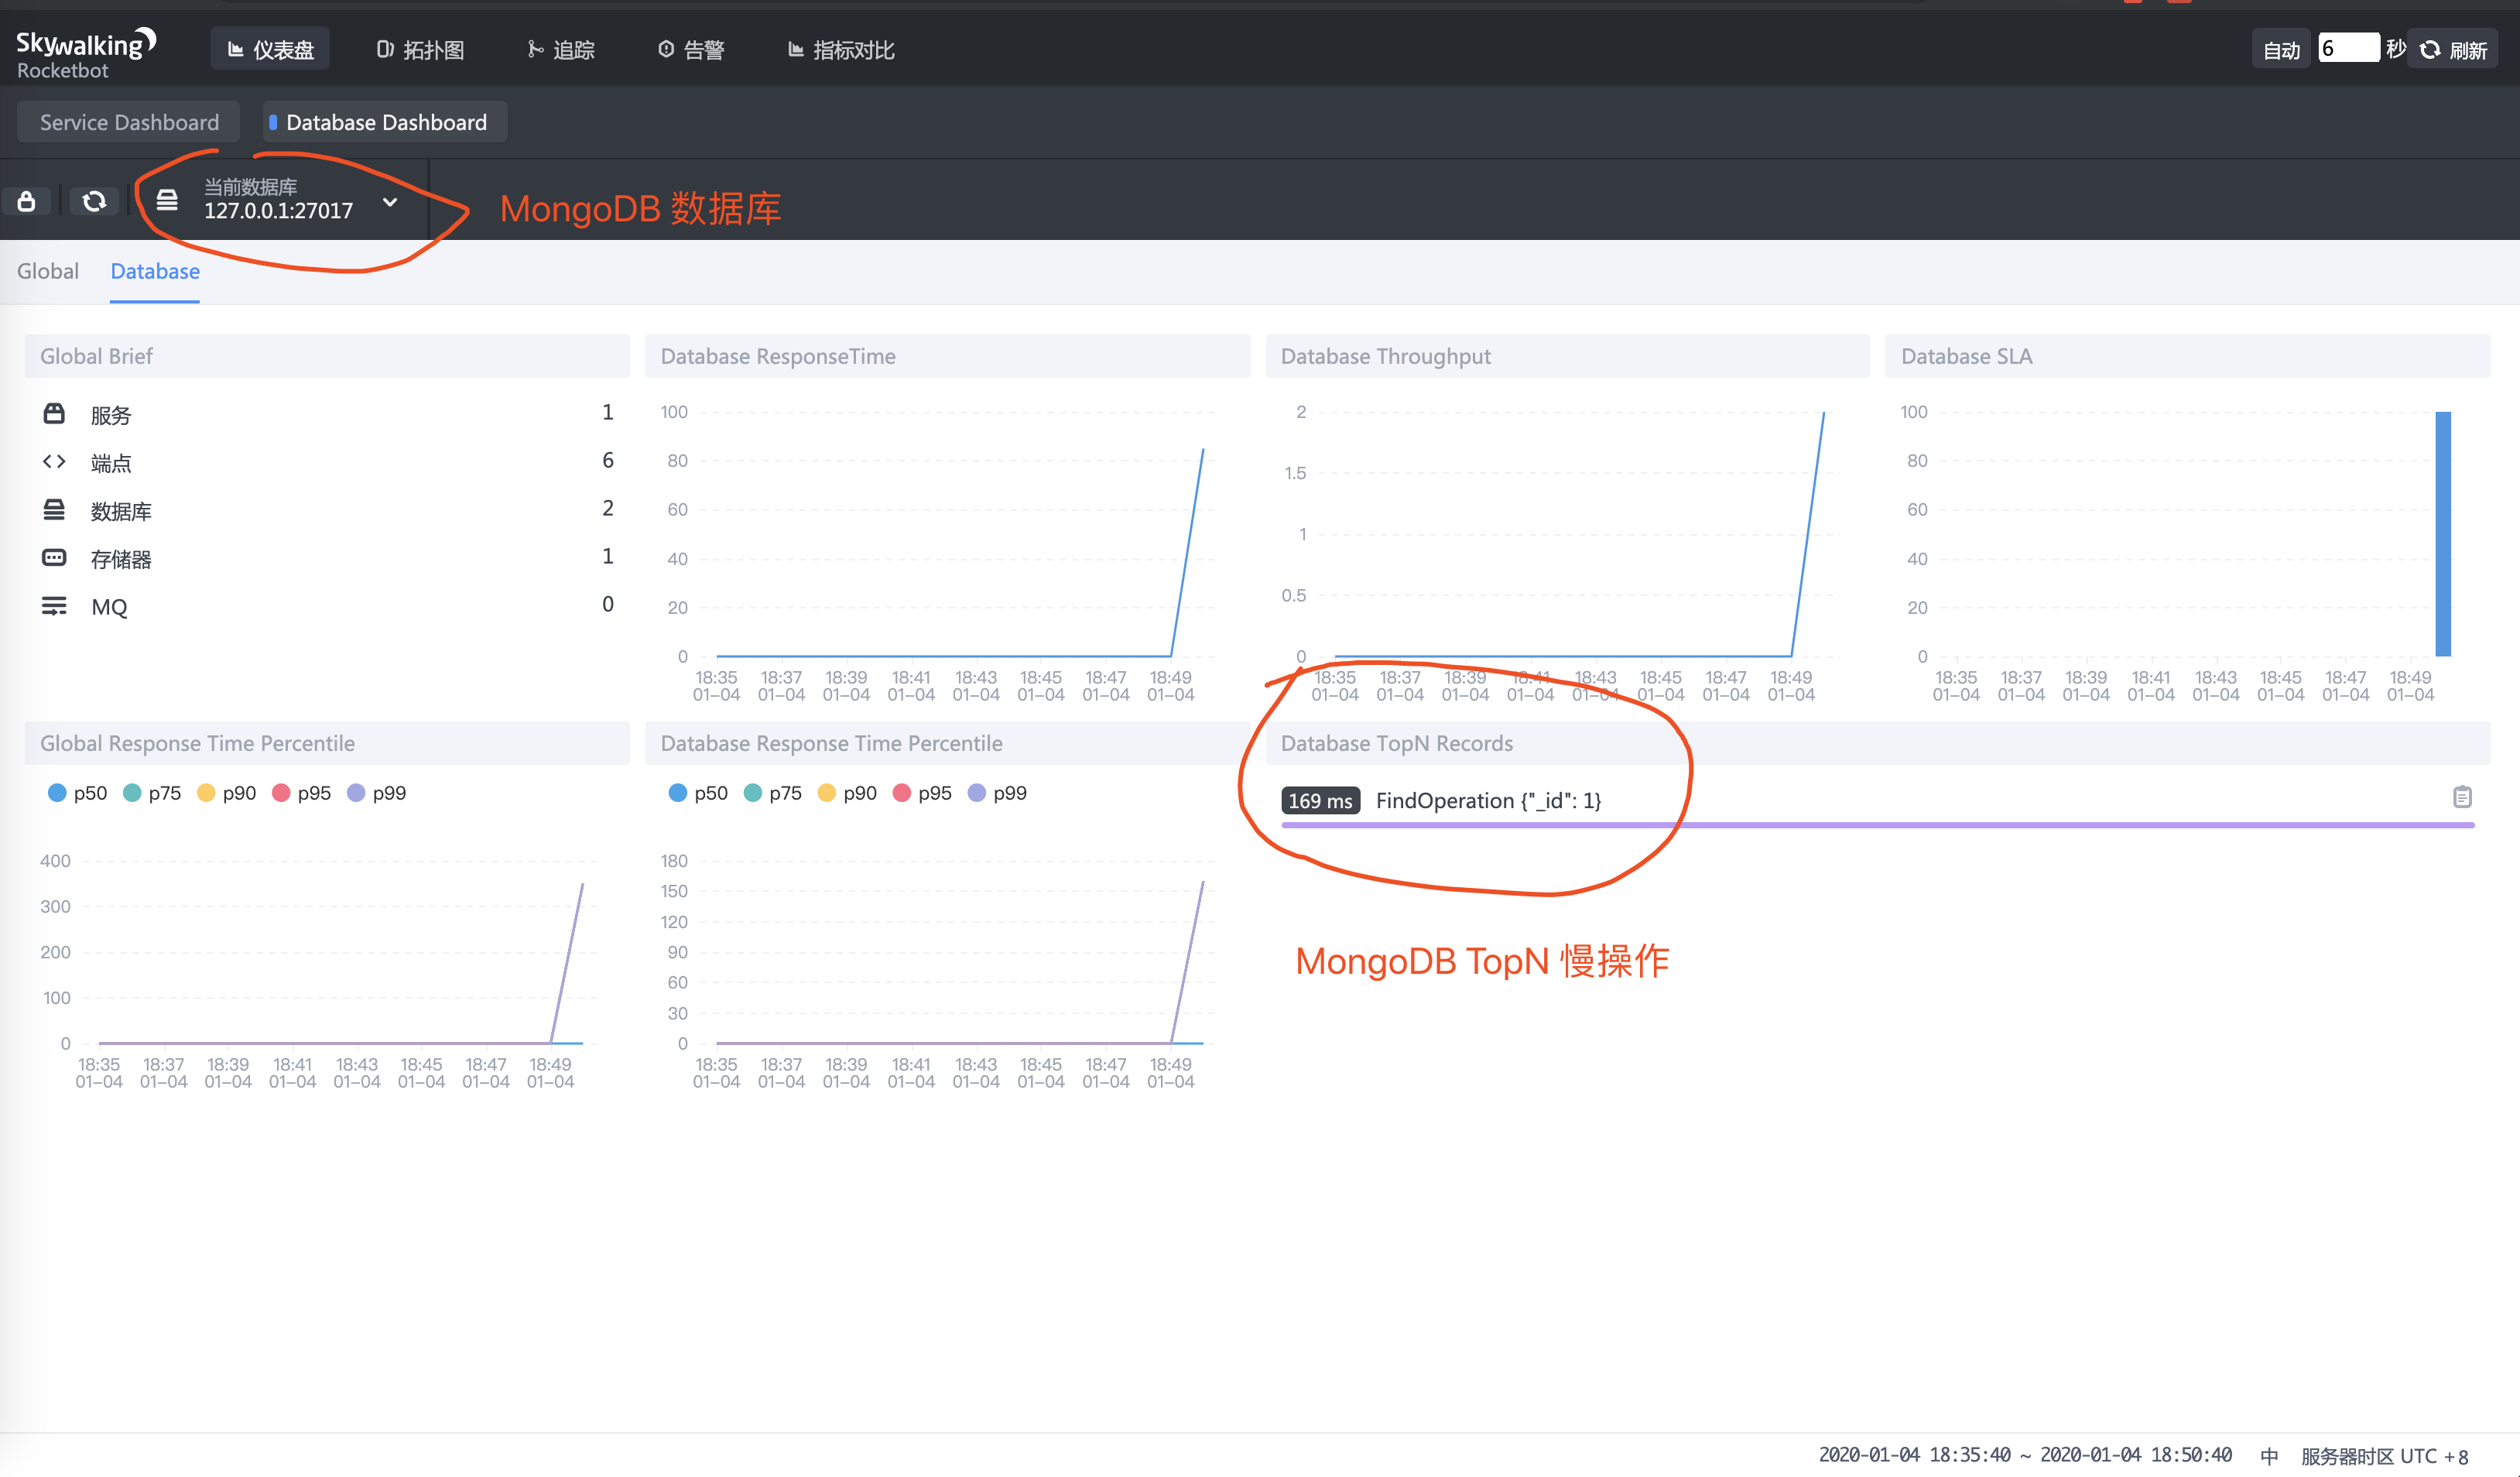Image resolution: width=2520 pixels, height=1477 pixels.
Task: Focus the refresh interval seconds field
Action: click(x=2348, y=48)
